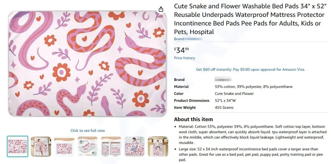View thumbnail of child sitting on pad
331x164 pixels.
click(x=135, y=146)
